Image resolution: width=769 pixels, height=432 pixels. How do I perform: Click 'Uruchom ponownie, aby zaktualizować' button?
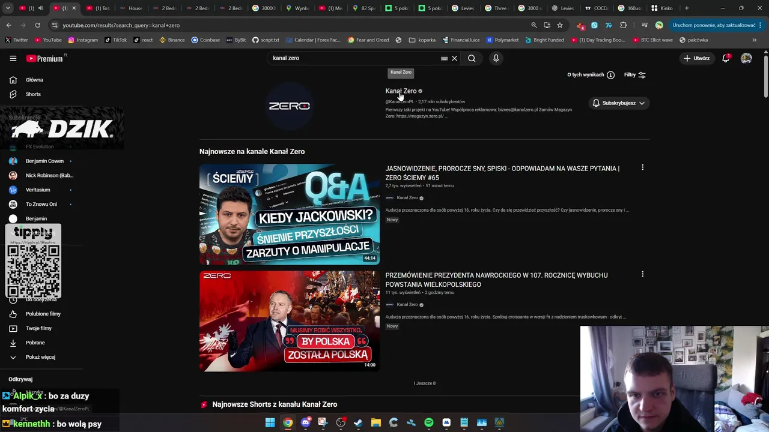pyautogui.click(x=716, y=25)
